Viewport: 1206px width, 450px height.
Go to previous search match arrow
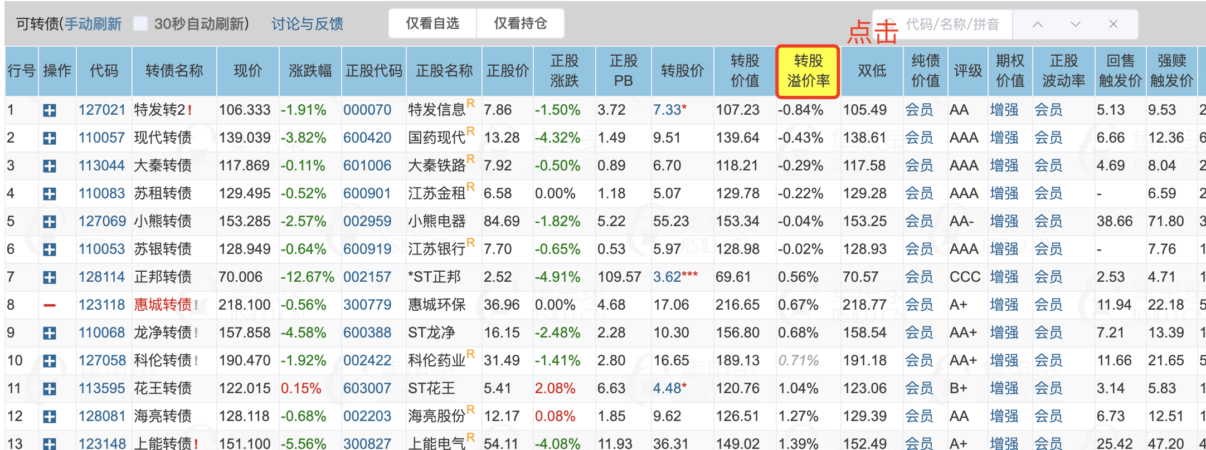coord(1037,24)
